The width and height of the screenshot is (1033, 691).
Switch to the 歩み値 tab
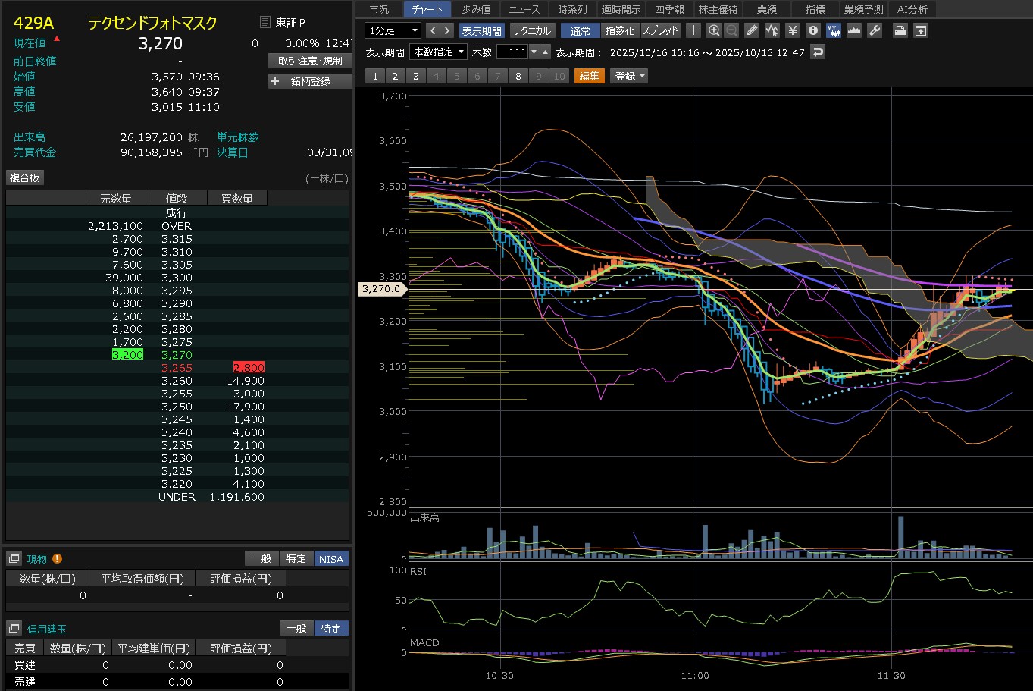coord(476,9)
